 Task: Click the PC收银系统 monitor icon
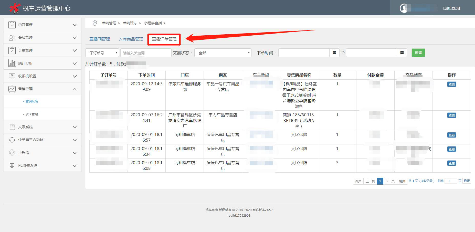pyautogui.click(x=12, y=165)
